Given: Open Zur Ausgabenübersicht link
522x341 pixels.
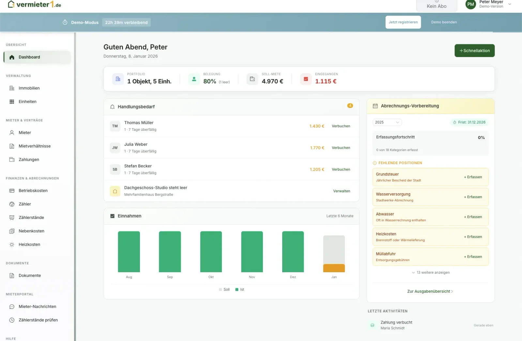Looking at the screenshot, I should click(x=430, y=291).
